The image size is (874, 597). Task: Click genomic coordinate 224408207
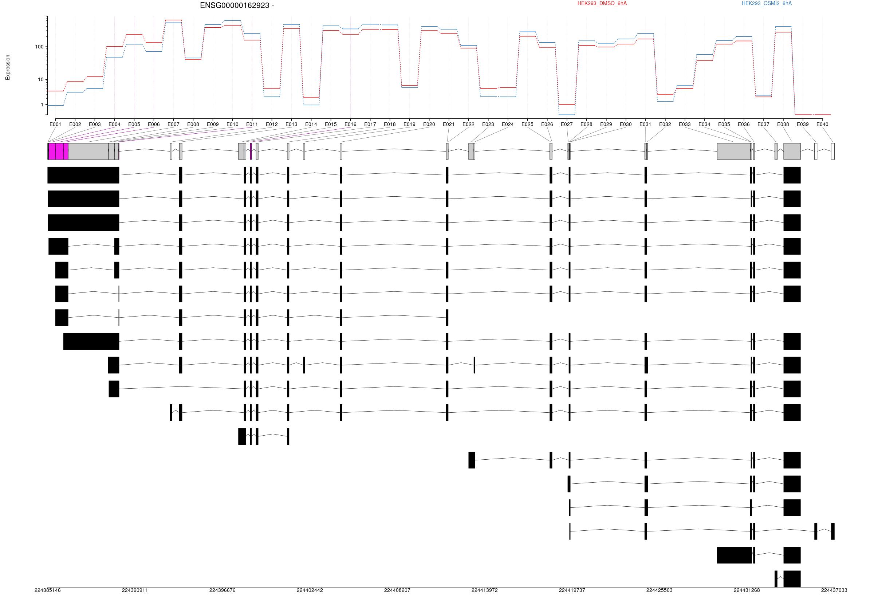point(397,590)
